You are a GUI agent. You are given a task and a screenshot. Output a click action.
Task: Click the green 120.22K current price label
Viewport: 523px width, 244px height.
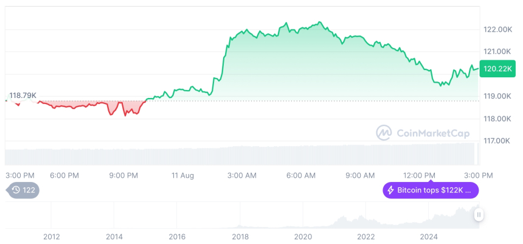[x=497, y=69]
